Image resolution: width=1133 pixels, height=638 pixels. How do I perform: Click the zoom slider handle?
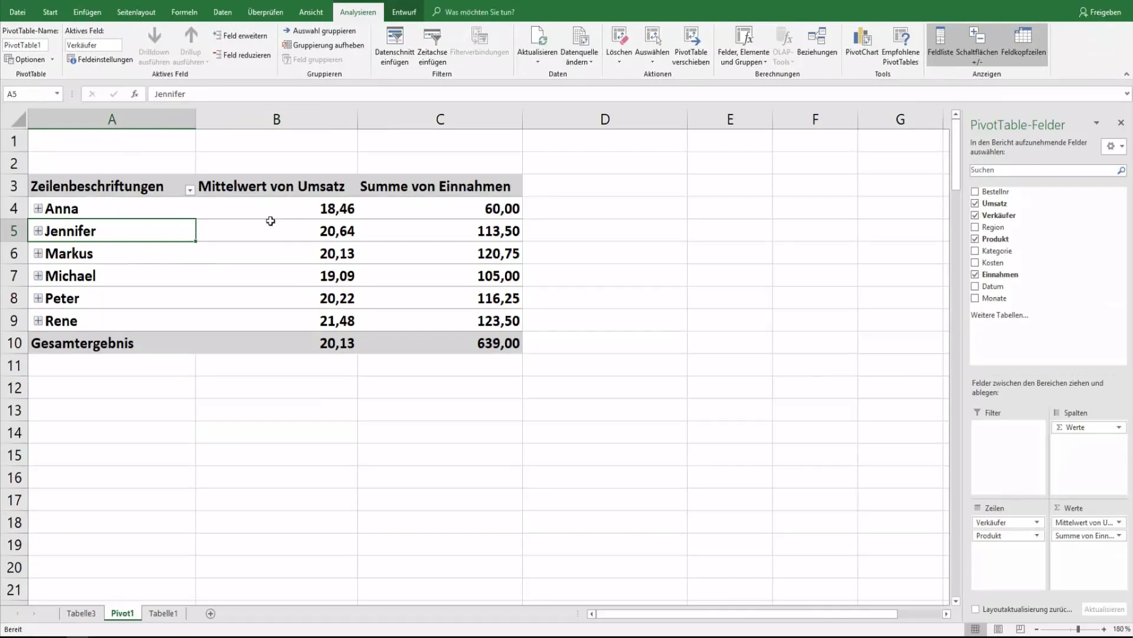(x=1078, y=630)
